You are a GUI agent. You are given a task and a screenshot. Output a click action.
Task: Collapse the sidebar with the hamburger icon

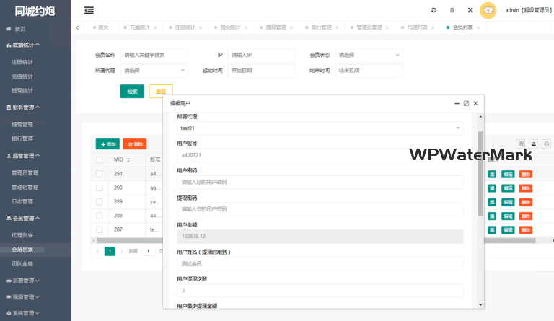point(89,10)
